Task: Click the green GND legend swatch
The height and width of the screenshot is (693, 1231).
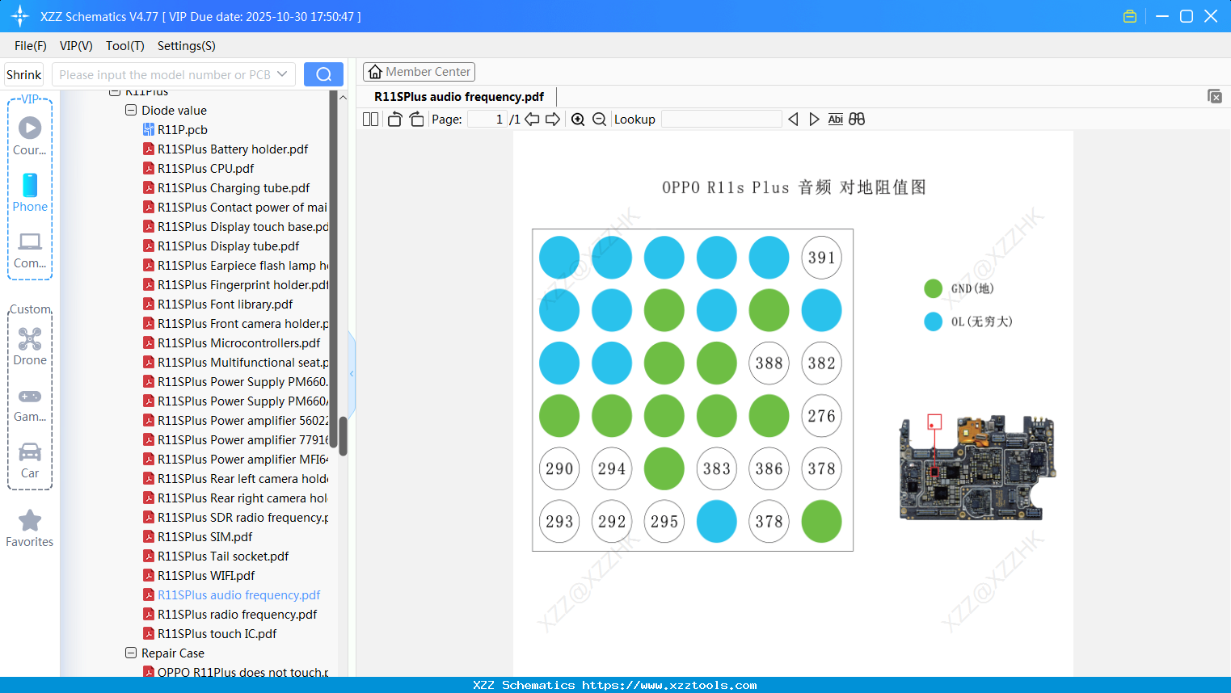Action: pyautogui.click(x=933, y=288)
